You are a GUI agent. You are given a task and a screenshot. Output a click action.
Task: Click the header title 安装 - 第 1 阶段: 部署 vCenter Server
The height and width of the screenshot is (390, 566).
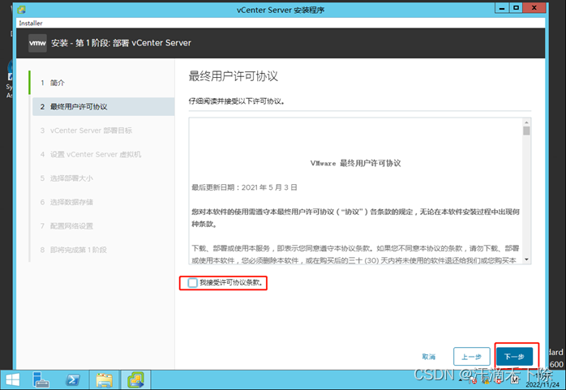(121, 43)
